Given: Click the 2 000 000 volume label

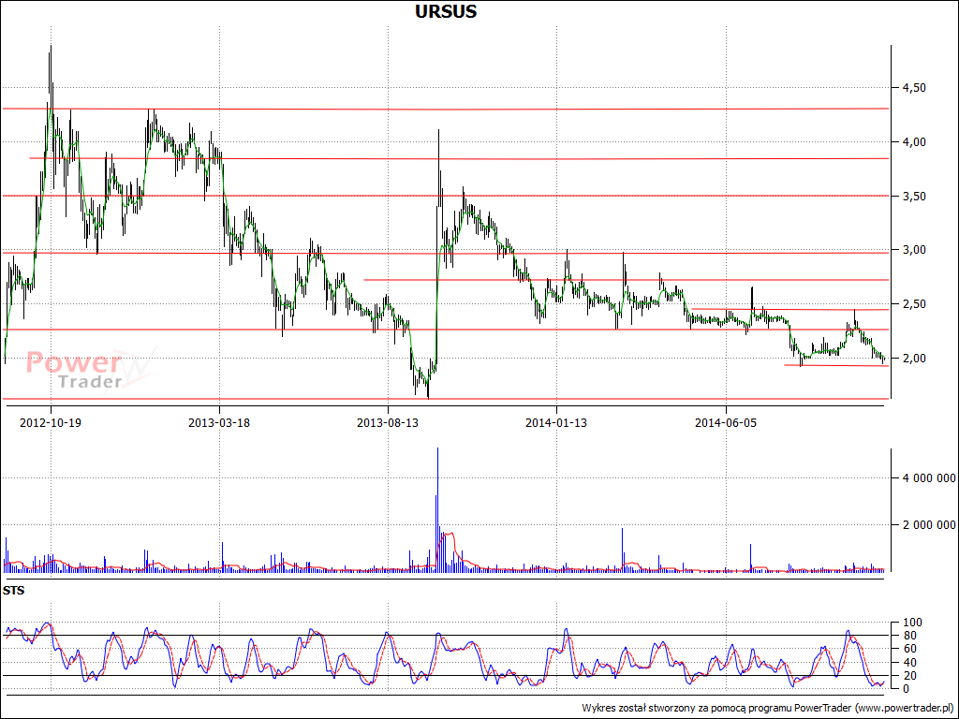Looking at the screenshot, I should coord(928,524).
